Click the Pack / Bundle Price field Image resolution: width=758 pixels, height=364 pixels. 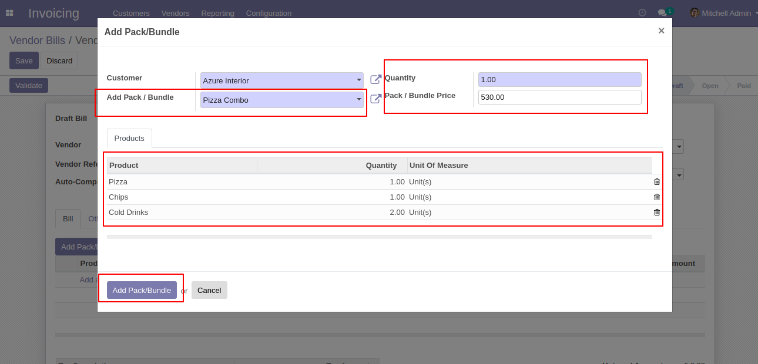click(x=559, y=97)
